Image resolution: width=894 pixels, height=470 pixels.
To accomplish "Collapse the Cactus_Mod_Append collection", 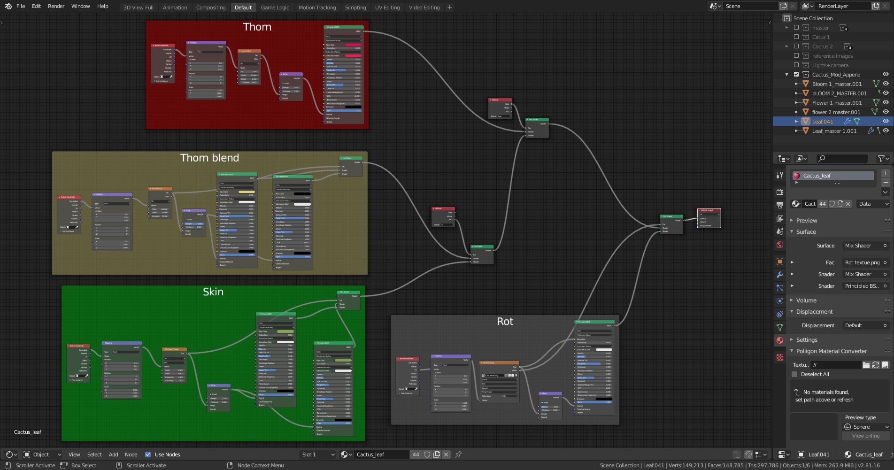I will (x=787, y=75).
